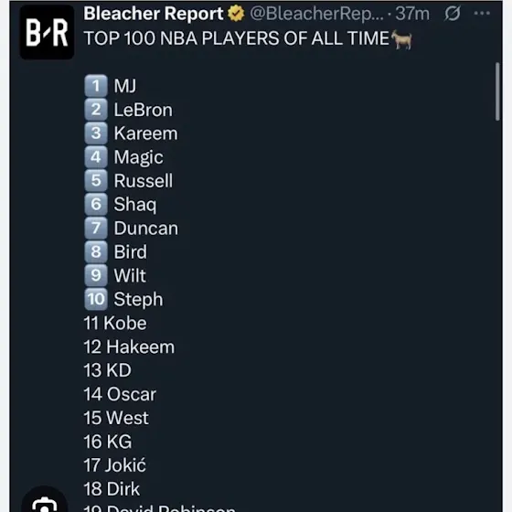This screenshot has width=512, height=512.
Task: Click the 18 Dirk list entry
Action: click(112, 489)
